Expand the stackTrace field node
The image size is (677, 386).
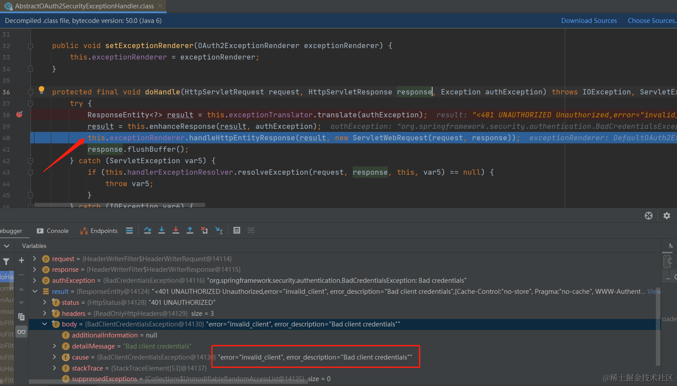55,368
